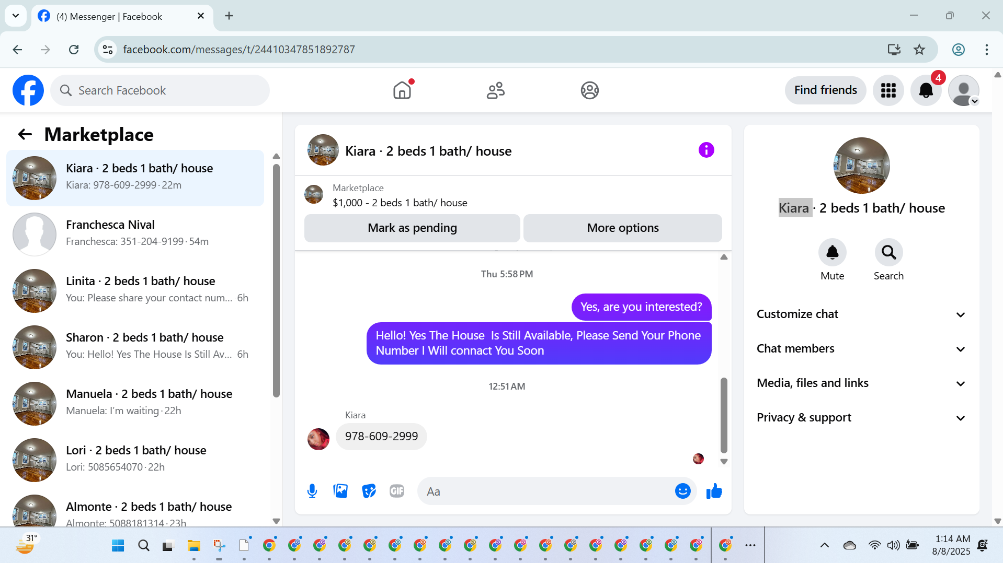Open the Friends icon in top navigation
This screenshot has height=563, width=1003.
[x=495, y=90]
